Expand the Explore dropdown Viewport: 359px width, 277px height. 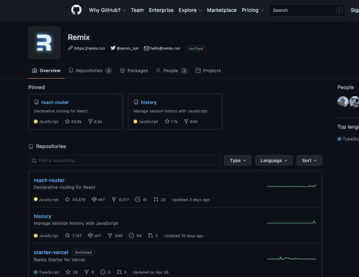pyautogui.click(x=190, y=10)
